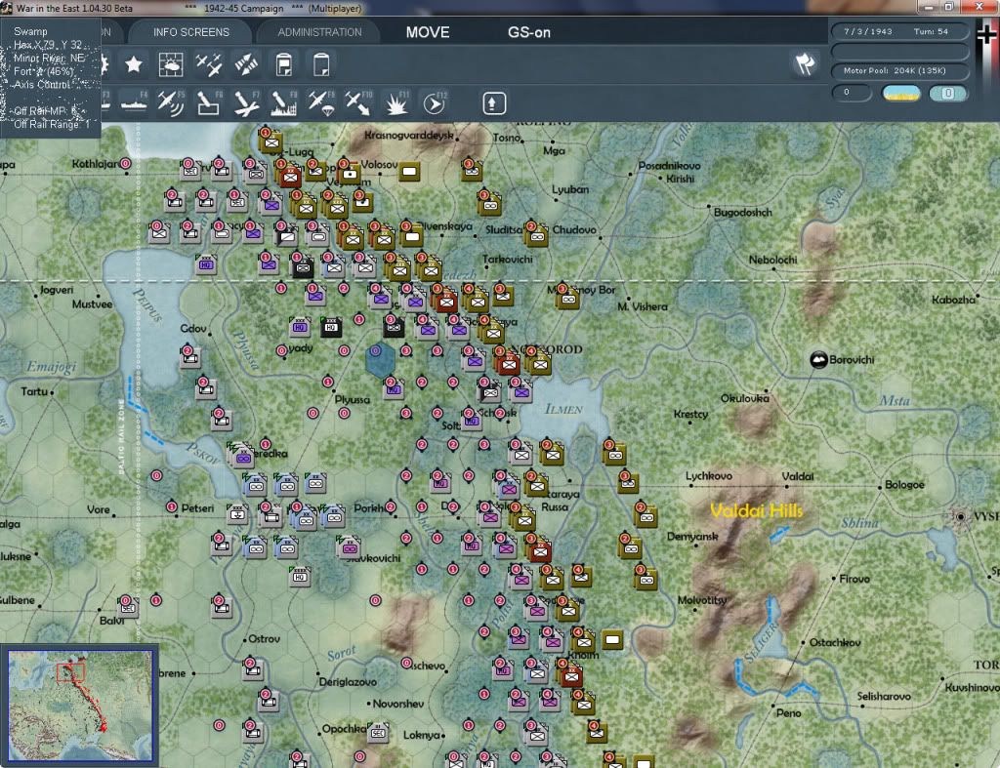Select the F6 bomb unit mode
Viewport: 1000px width, 768px height.
[x=209, y=102]
